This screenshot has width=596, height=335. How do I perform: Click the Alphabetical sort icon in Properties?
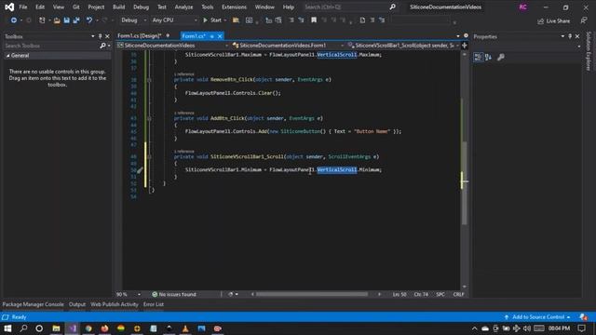pos(488,57)
